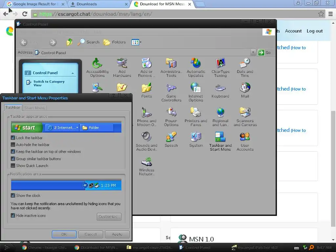Viewport: 336px width, 252px height.
Task: Select the Downloads browser tab
Action: tap(98, 4)
